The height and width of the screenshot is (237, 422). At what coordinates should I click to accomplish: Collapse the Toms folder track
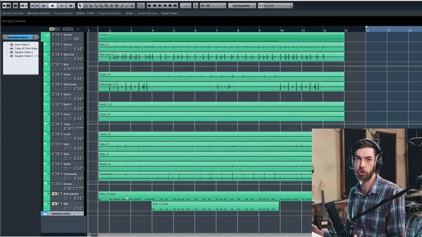click(x=45, y=124)
